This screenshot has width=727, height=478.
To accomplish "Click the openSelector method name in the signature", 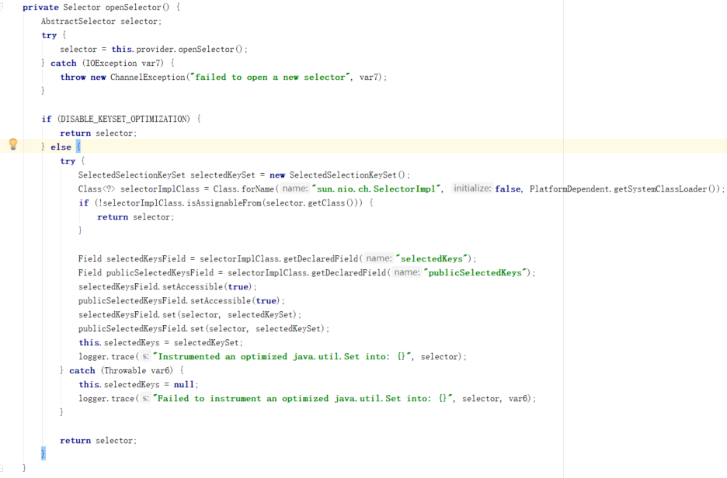I will 133,8.
